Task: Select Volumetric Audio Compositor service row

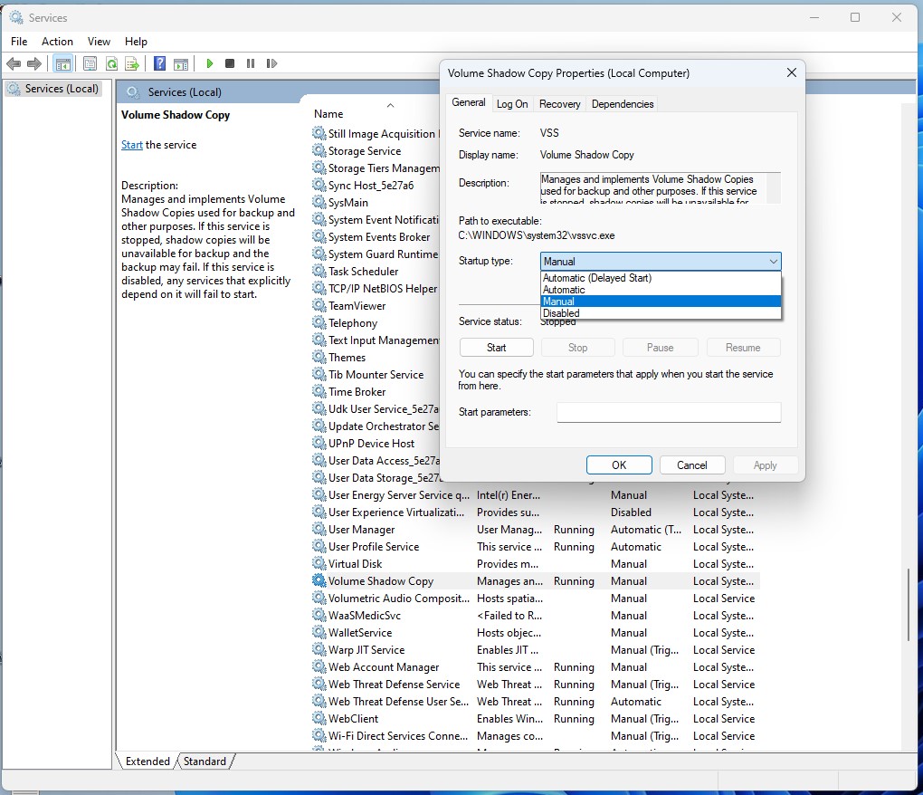Action: click(x=536, y=598)
